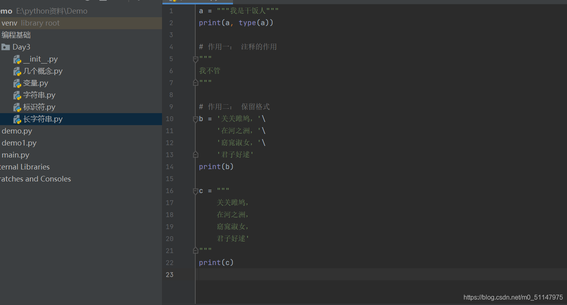Click print(c) on line 22
This screenshot has width=567, height=305.
[216, 263]
